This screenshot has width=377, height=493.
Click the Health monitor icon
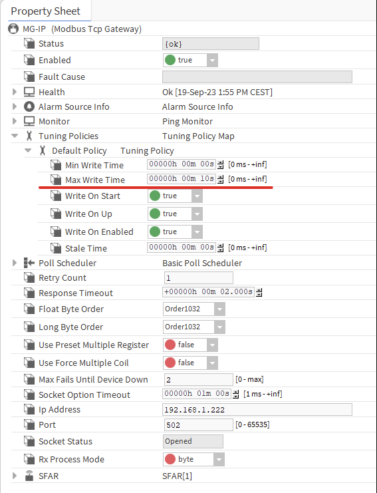click(x=29, y=92)
